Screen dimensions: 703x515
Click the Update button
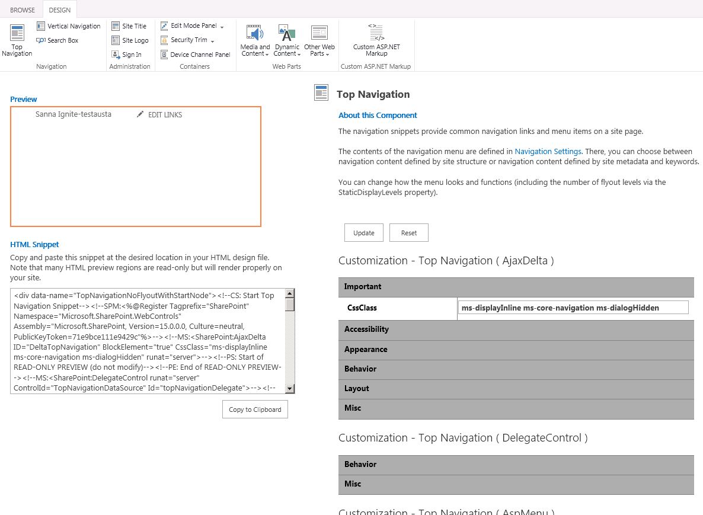[363, 232]
